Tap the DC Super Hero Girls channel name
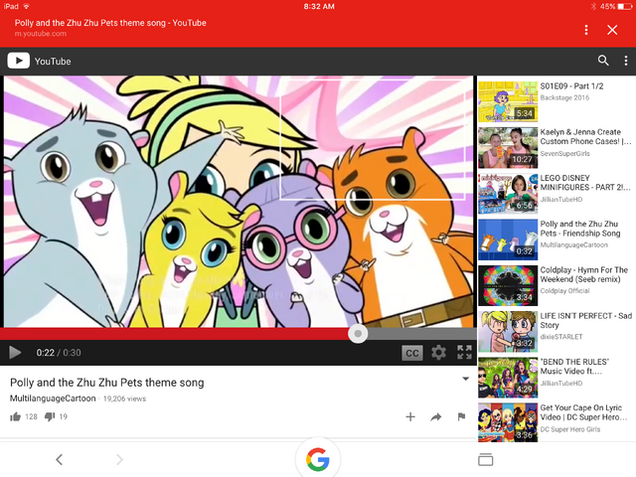The height and width of the screenshot is (477, 636). coord(569,429)
